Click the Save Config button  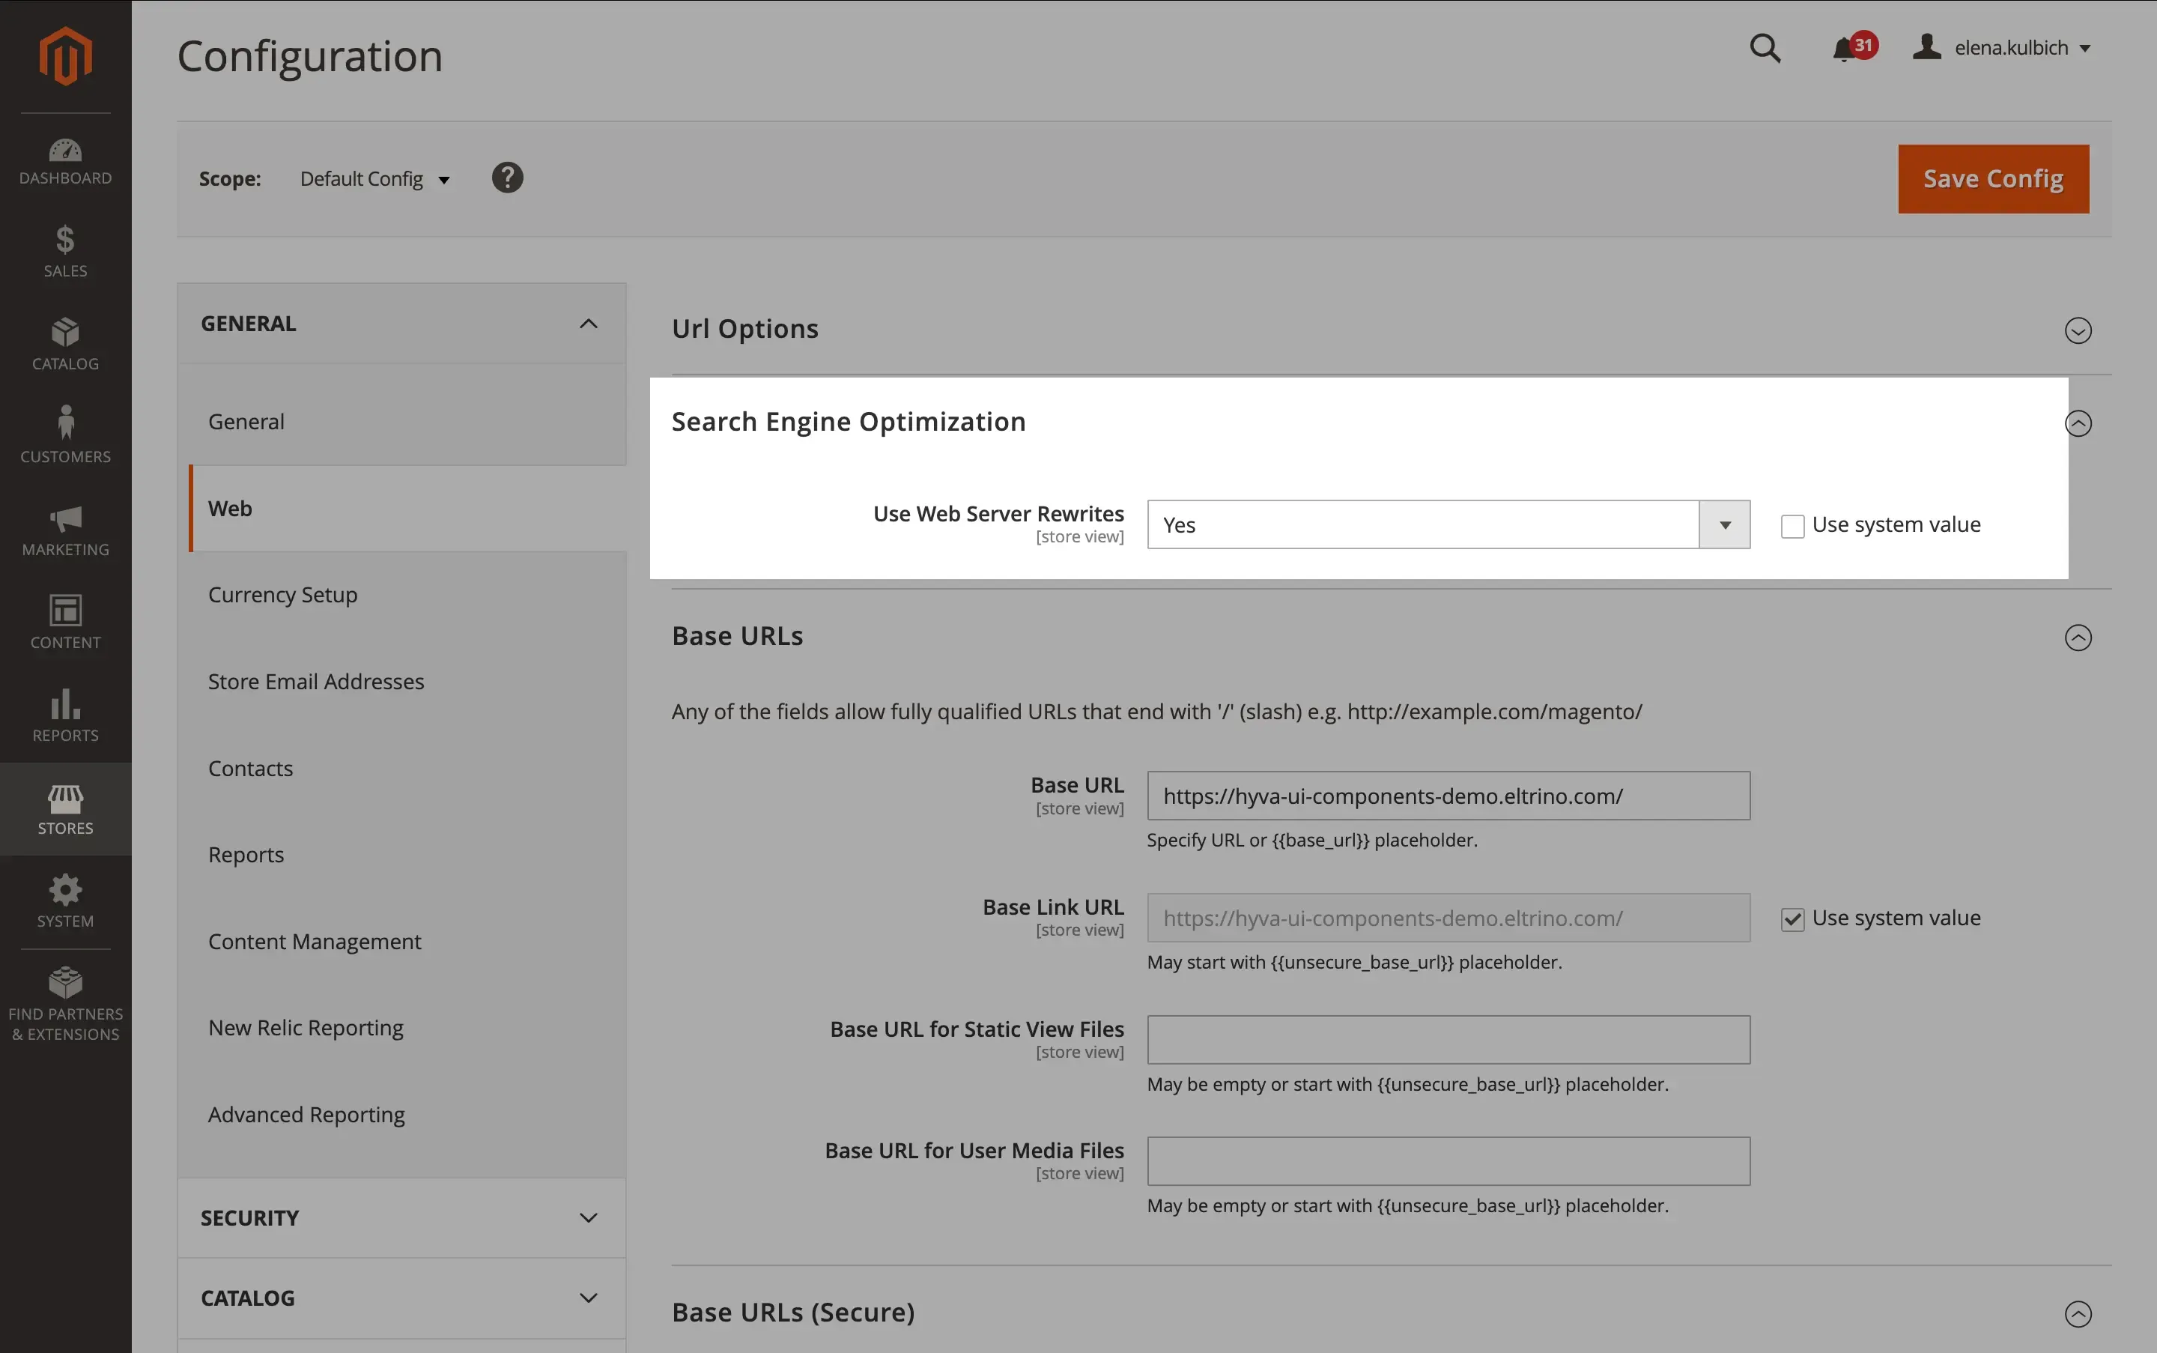(x=1992, y=178)
